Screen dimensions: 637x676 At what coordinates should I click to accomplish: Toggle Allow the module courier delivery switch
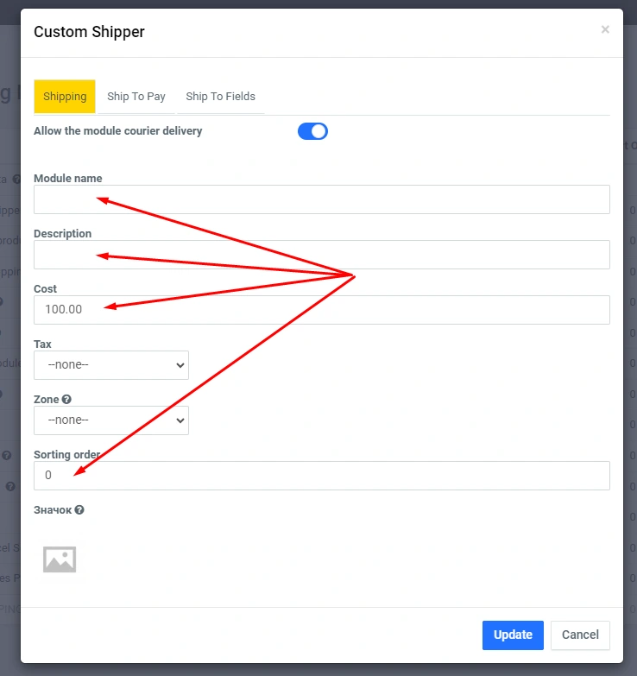[x=312, y=131]
